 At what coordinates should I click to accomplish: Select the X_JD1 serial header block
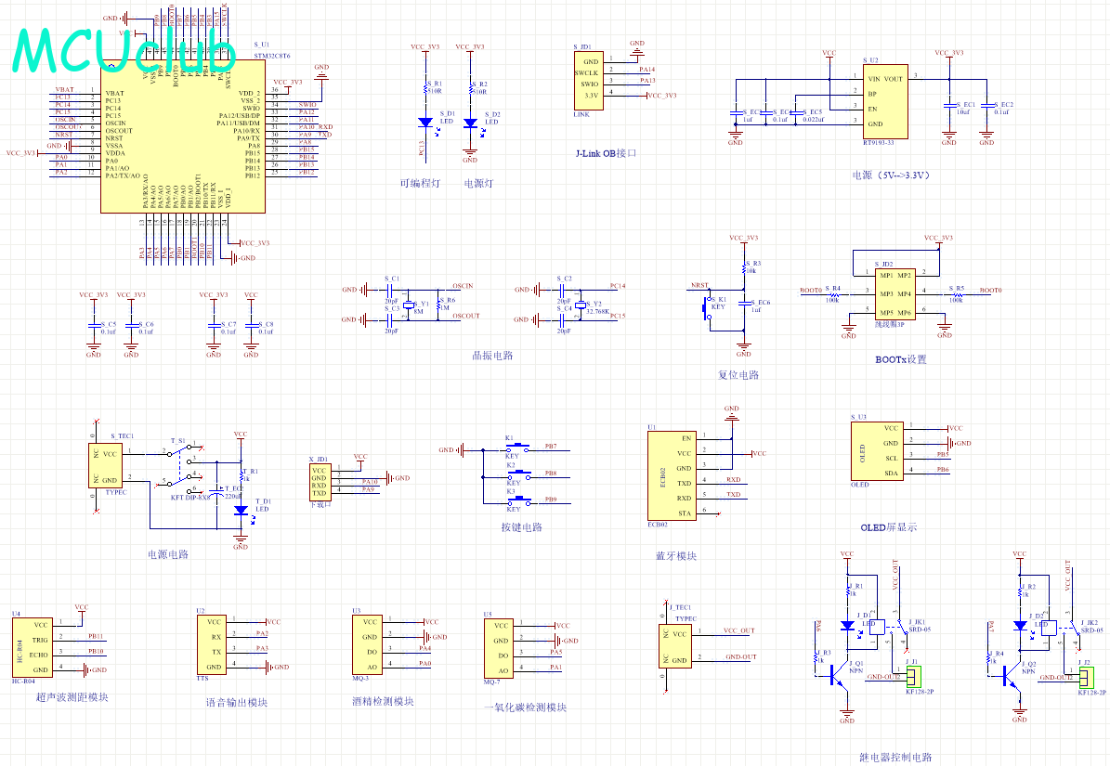point(320,482)
